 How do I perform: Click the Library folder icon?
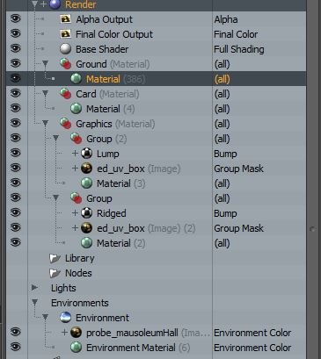point(55,258)
